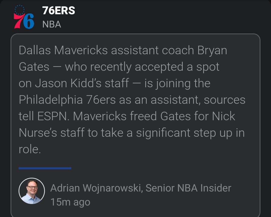Image resolution: width=271 pixels, height=217 pixels.
Task: Select the NBA league label
Action: click(52, 24)
